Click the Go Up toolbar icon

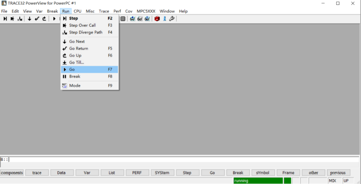point(44,19)
